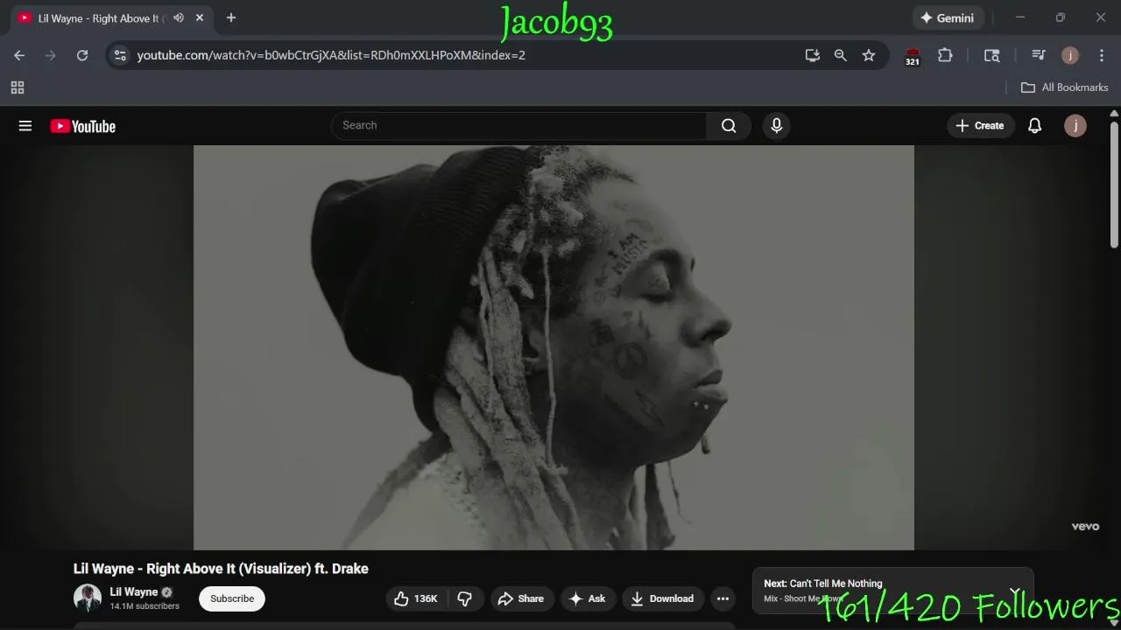The image size is (1121, 630).
Task: Open Chrome three-dot menu
Action: (1102, 55)
